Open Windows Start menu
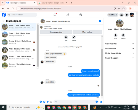138x110 pixels. (3, 107)
